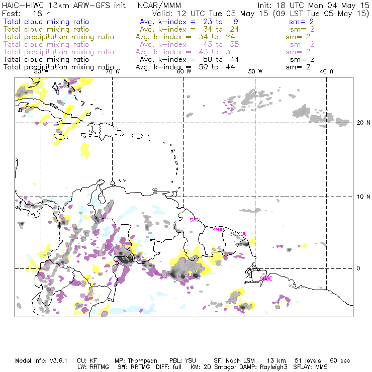Click the '60 W' longitude label
Viewport: 372px width, 372px height.
tap(184, 71)
